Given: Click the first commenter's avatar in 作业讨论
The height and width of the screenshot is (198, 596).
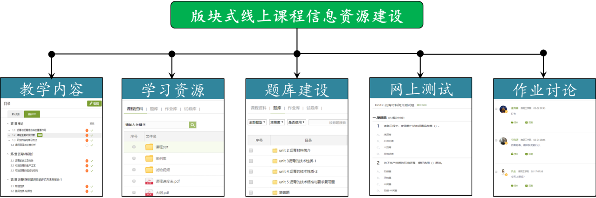Looking at the screenshot, I should 503,109.
